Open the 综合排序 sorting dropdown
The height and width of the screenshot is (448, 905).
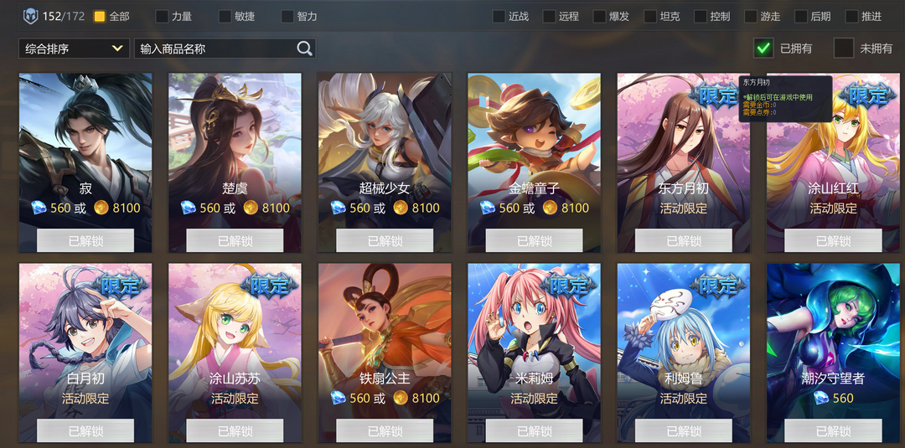pos(75,49)
